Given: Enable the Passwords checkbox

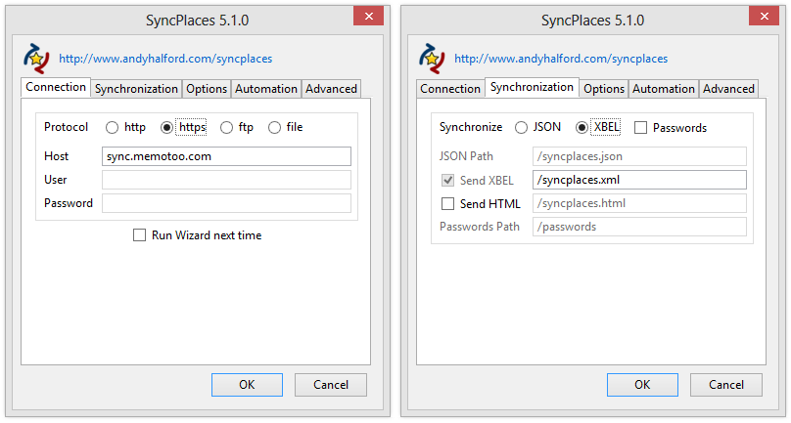Looking at the screenshot, I should 640,128.
